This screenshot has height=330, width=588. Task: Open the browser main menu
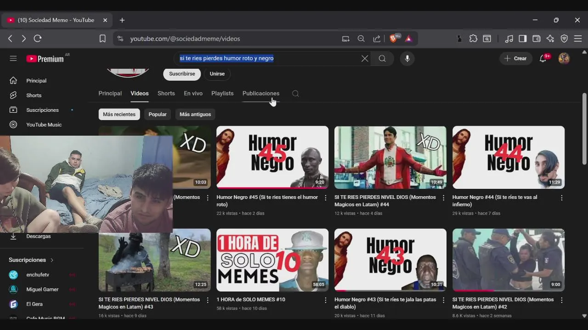click(x=578, y=38)
